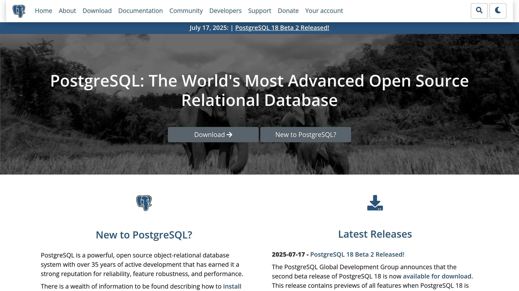This screenshot has width=519, height=291.
Task: Open the Community navigation entry
Action: tap(186, 11)
